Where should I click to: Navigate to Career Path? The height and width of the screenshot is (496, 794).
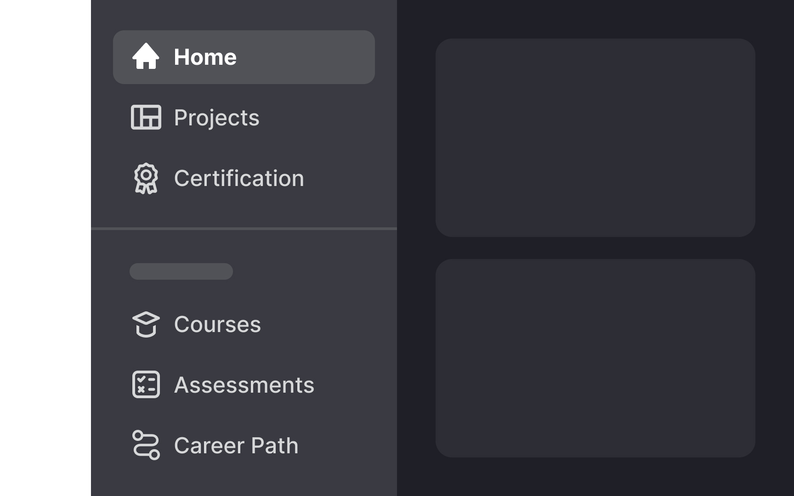pos(236,445)
